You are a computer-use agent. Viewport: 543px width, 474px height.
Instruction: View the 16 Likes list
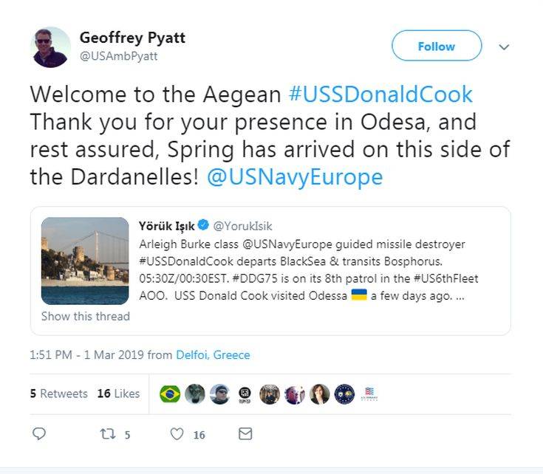pyautogui.click(x=118, y=394)
